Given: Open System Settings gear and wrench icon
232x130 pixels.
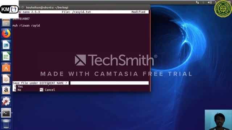Looking at the screenshot, I should coord(6,101).
